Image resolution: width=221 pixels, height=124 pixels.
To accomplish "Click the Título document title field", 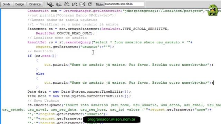I will point(124,4).
